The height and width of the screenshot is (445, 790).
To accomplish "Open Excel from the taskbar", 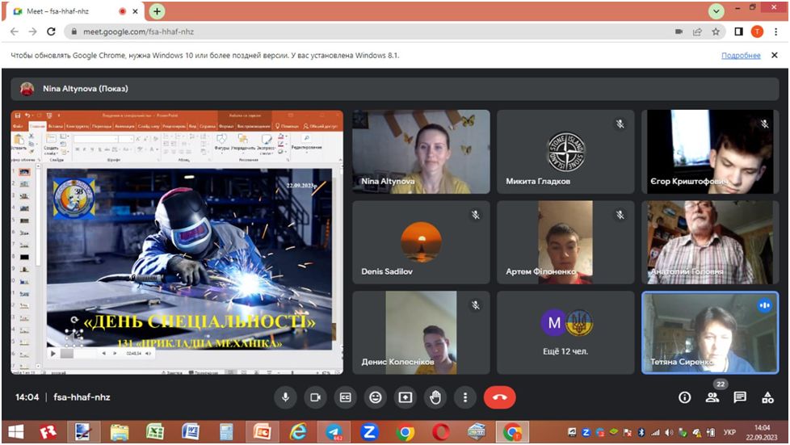I will tap(154, 432).
